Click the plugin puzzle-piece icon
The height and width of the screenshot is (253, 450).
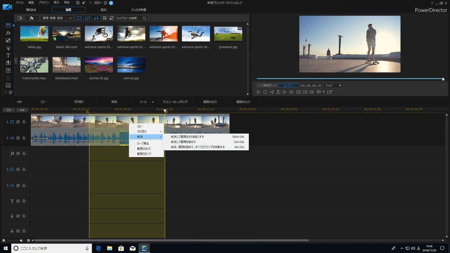coord(32,18)
